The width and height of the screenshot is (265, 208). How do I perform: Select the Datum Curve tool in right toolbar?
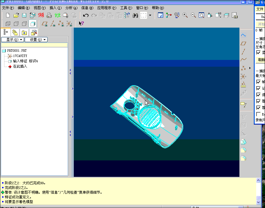[x=243, y=60]
